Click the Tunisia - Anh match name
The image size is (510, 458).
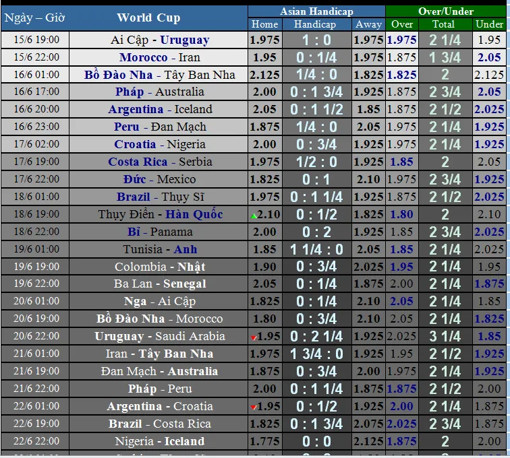[160, 250]
